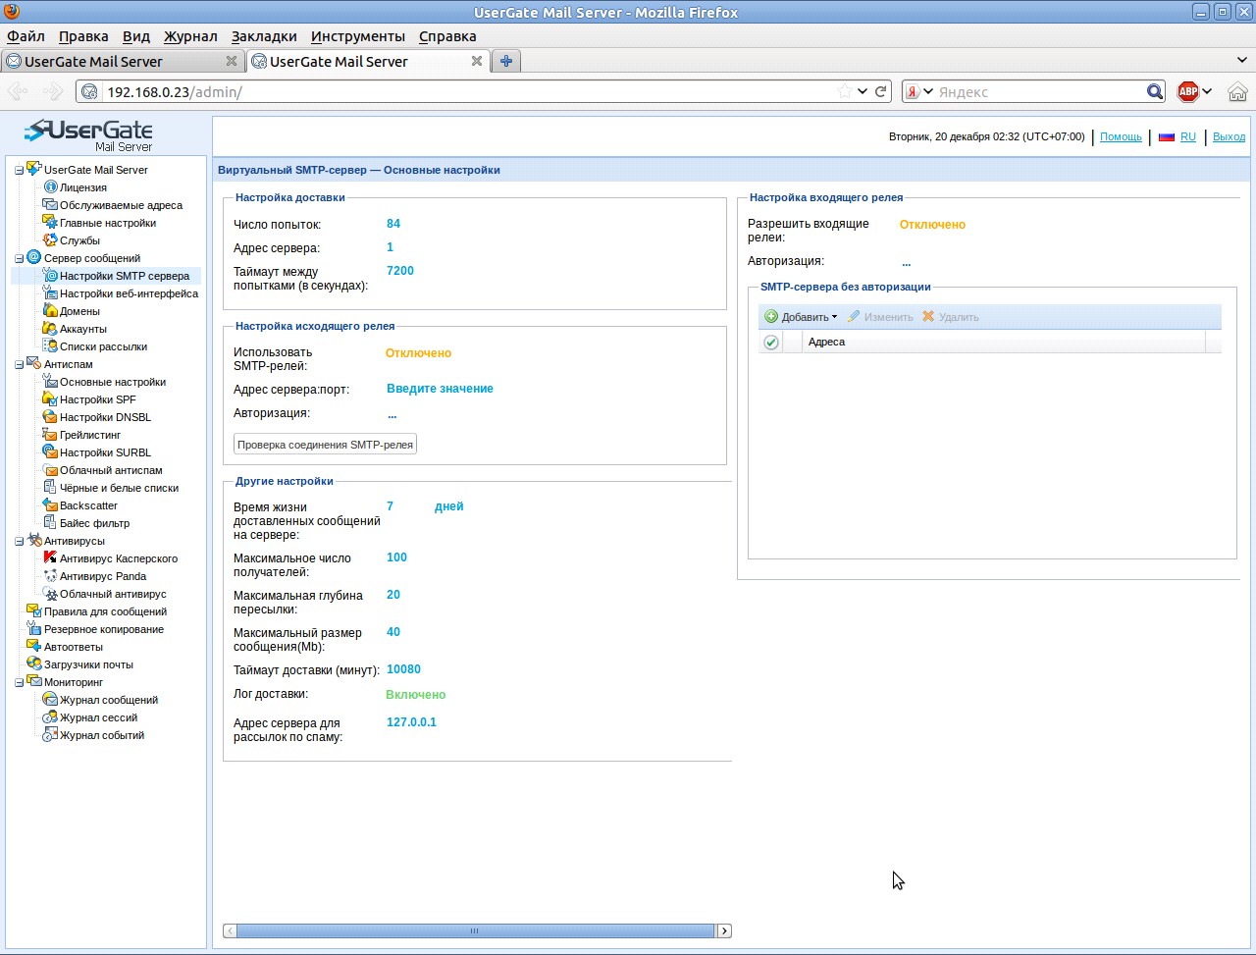Click the Антивирус Касперского icon
This screenshot has height=955, width=1256.
[x=50, y=557]
